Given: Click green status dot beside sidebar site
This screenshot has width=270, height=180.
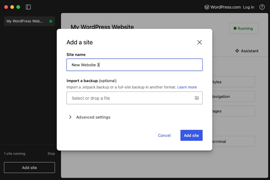Looking at the screenshot, I should click(x=51, y=21).
